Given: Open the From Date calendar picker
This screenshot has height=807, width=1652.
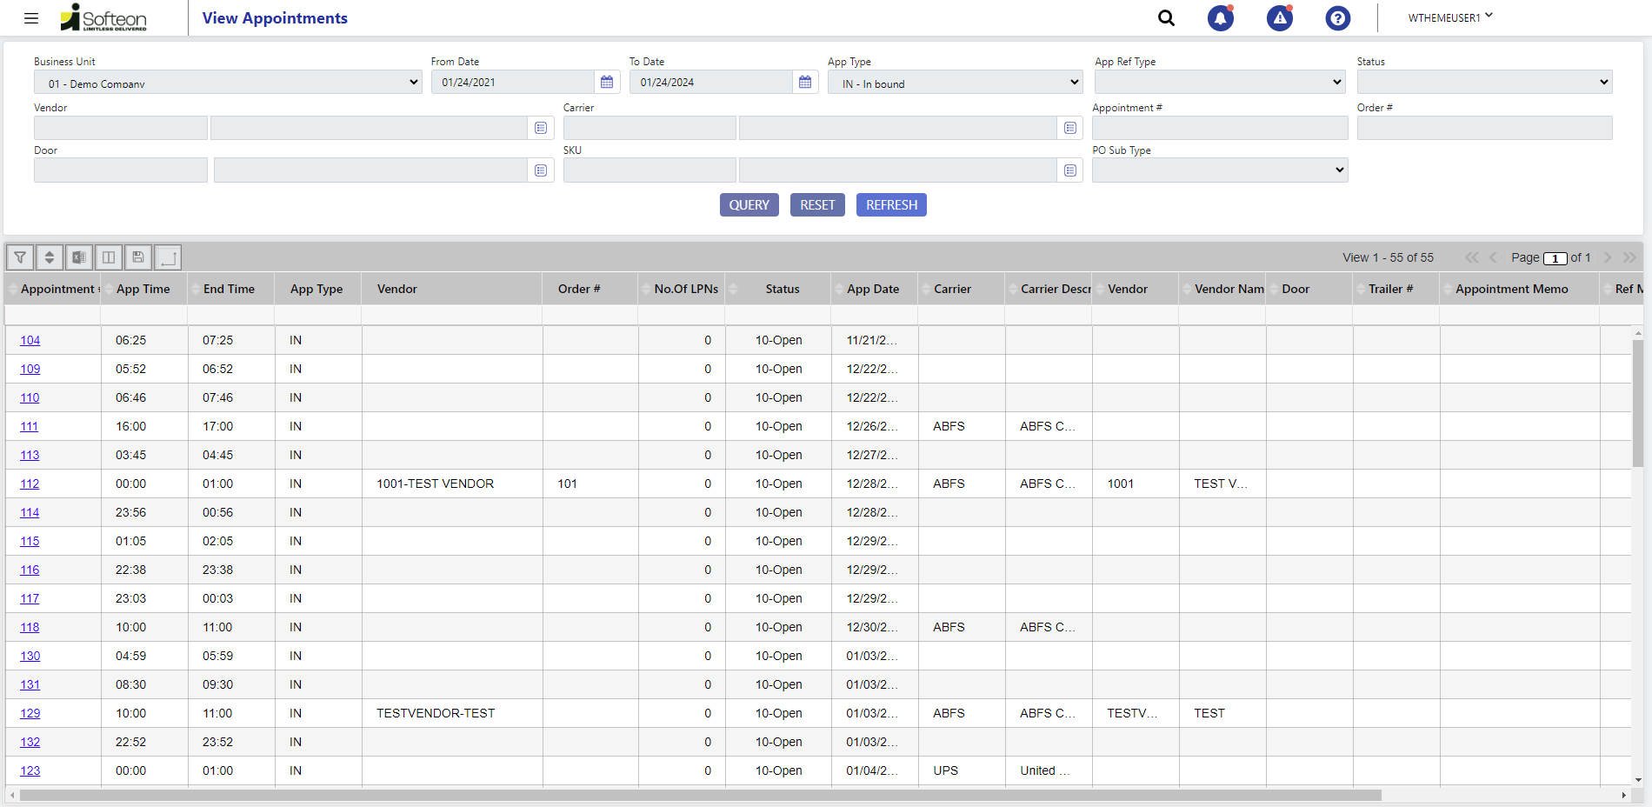Looking at the screenshot, I should (607, 83).
